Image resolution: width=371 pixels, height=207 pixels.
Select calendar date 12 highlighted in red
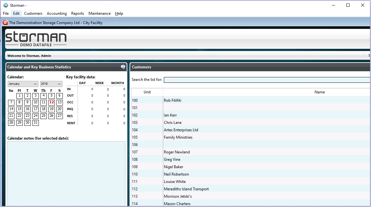click(x=52, y=102)
